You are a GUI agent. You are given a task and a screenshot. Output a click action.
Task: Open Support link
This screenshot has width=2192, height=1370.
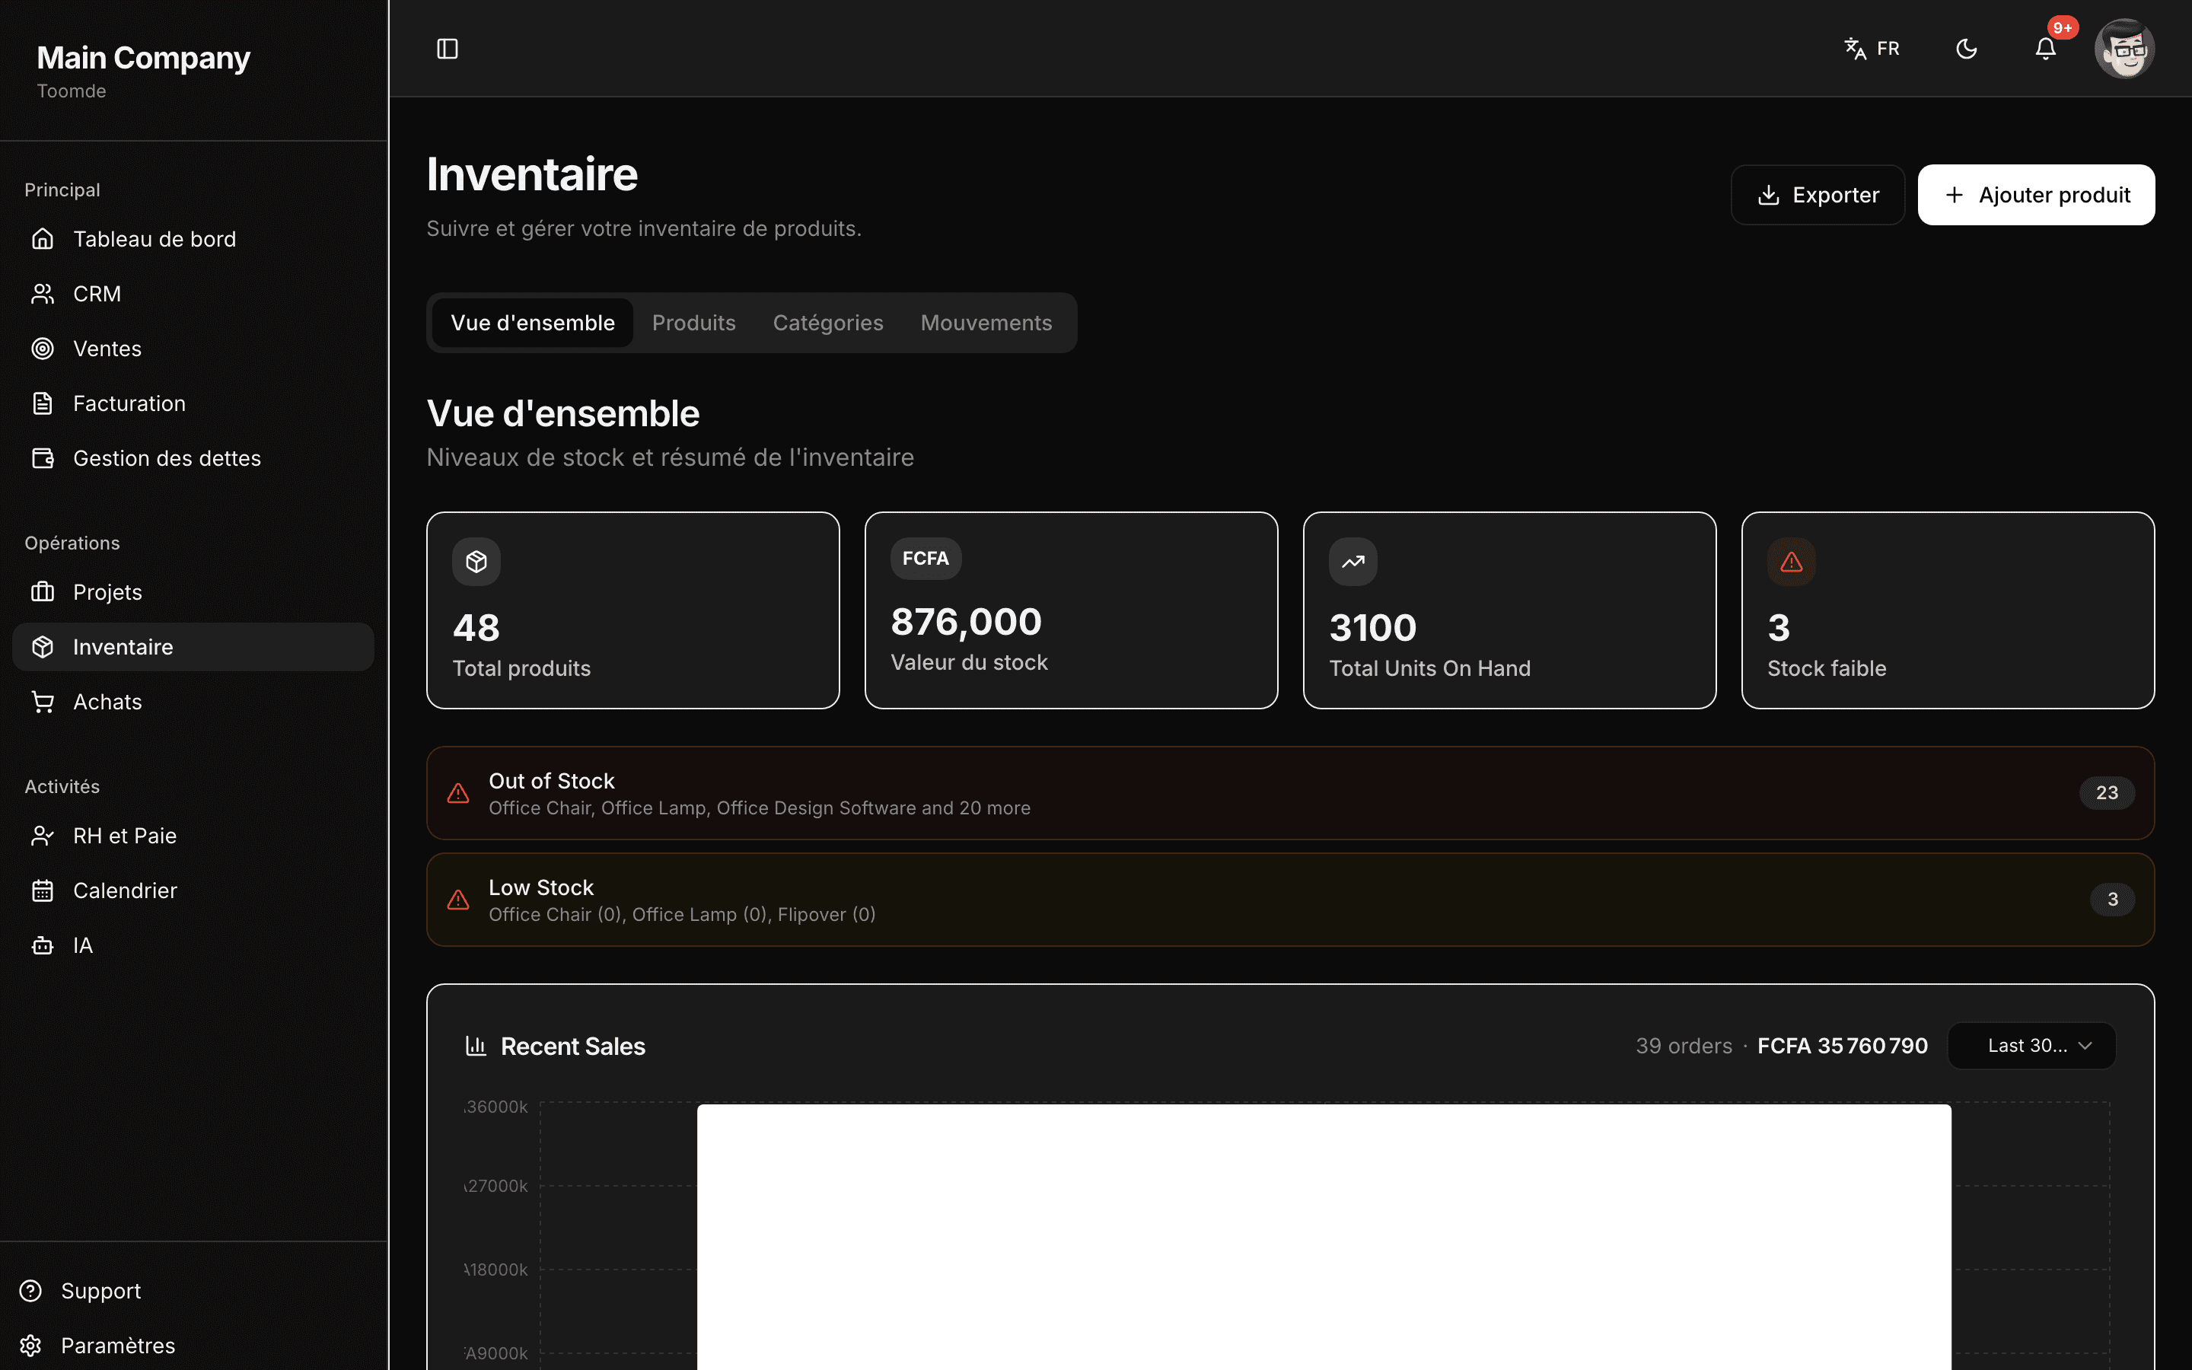click(193, 1290)
